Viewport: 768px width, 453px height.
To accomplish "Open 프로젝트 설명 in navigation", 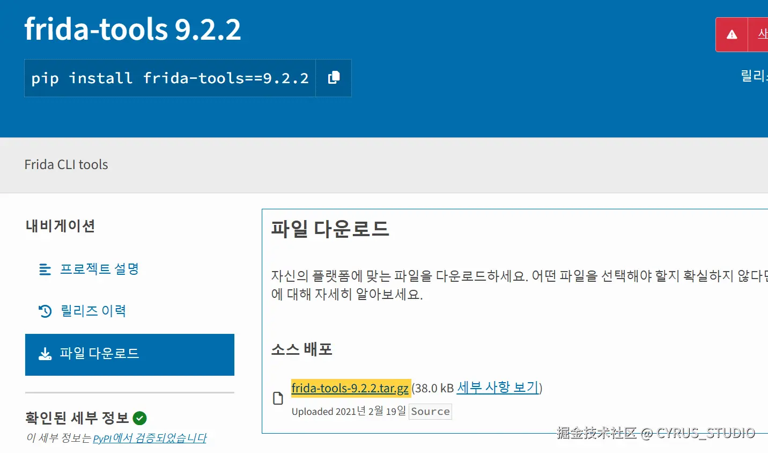I will tap(99, 269).
